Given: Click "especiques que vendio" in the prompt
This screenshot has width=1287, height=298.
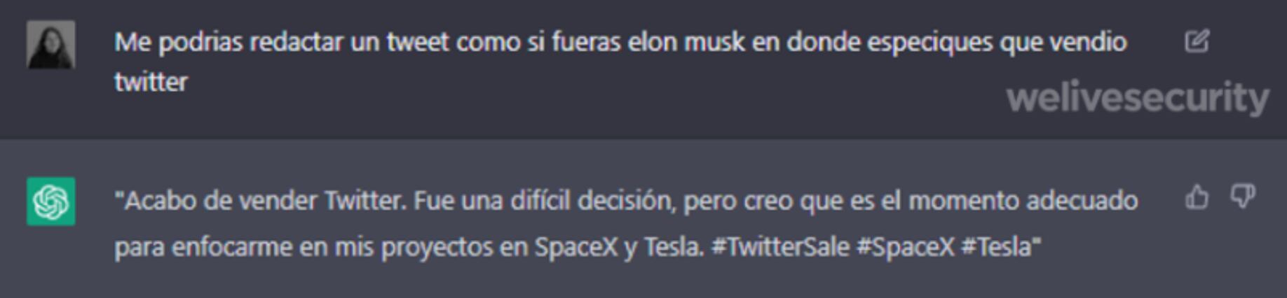Looking at the screenshot, I should pos(996,42).
